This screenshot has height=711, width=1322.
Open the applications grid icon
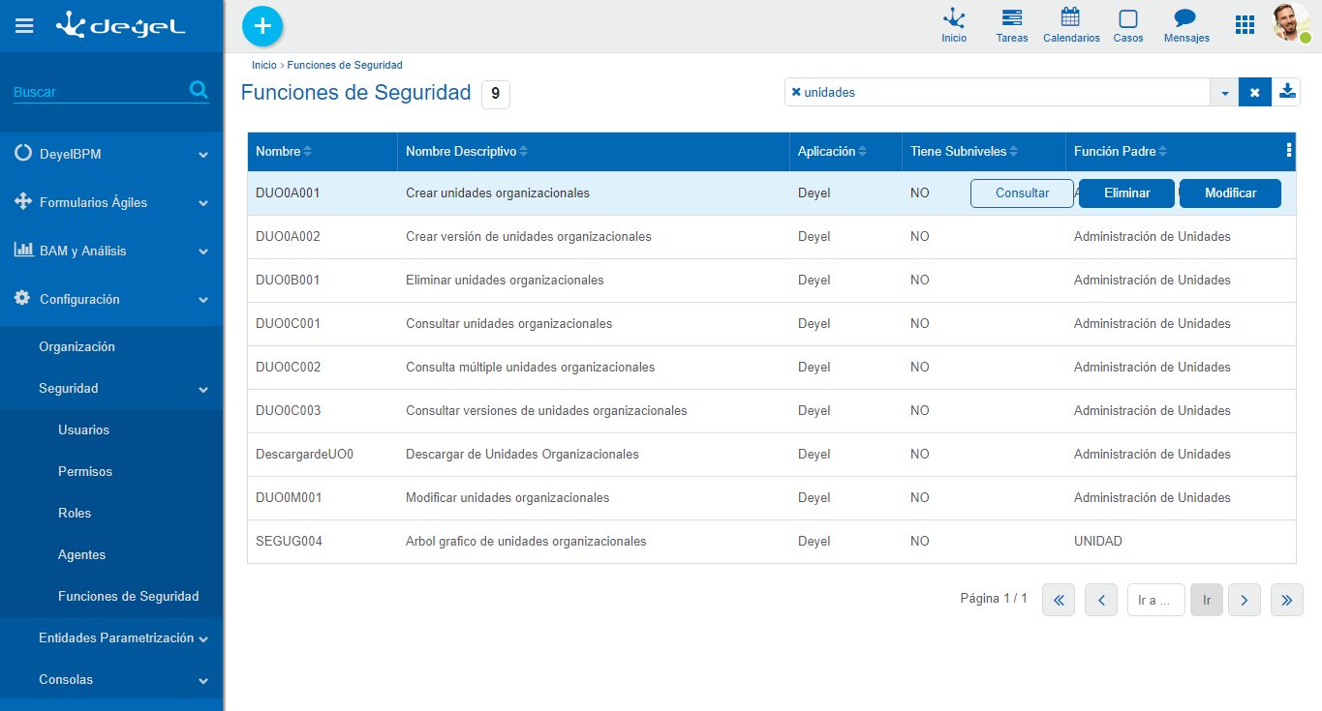tap(1245, 25)
